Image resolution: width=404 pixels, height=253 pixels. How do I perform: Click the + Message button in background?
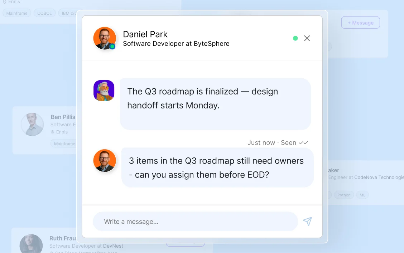pos(360,23)
